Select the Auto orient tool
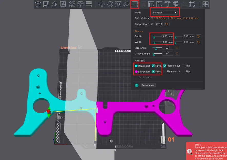This screenshot has width=227, height=160. 54,4
